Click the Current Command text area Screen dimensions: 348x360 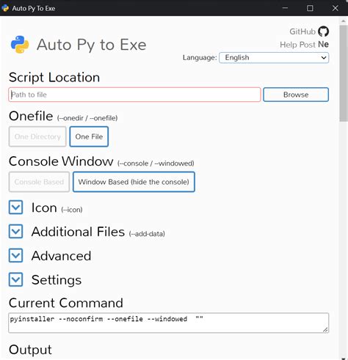coord(169,323)
